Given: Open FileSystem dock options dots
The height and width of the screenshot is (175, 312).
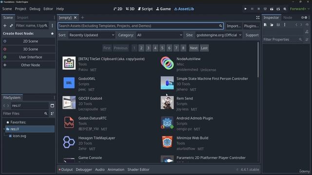Looking at the screenshot, I should pos(54,98).
